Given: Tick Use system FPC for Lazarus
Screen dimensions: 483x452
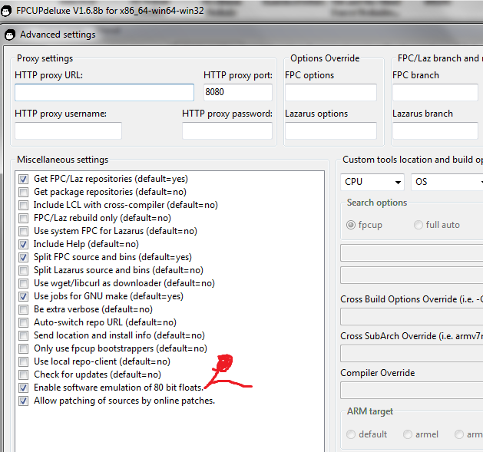Looking at the screenshot, I should click(23, 231).
